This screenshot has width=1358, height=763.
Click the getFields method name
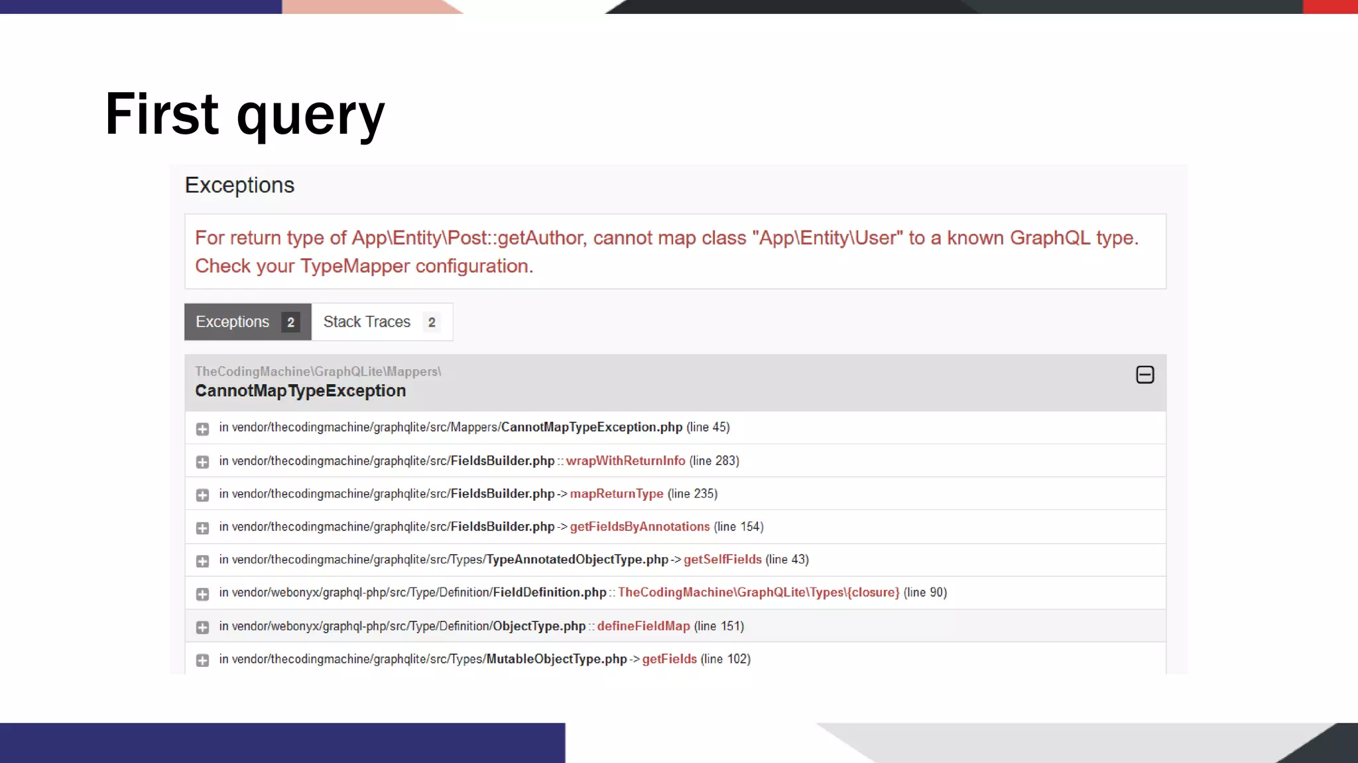[x=669, y=660]
